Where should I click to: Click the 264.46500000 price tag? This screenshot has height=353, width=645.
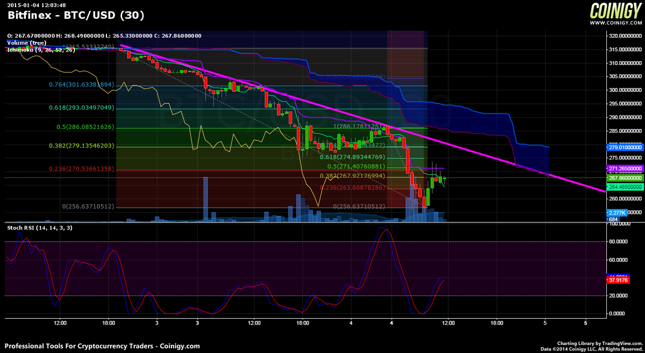coord(626,187)
